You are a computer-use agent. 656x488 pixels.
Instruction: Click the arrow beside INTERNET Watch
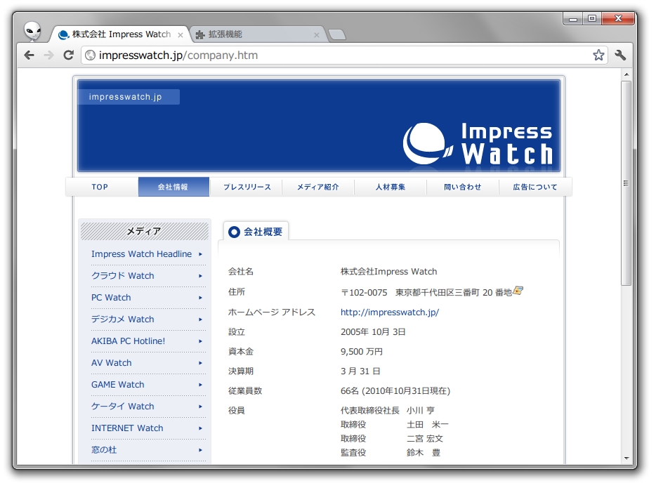point(200,428)
